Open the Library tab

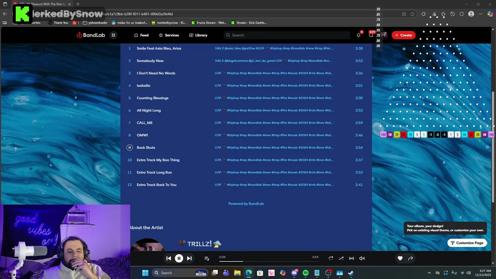198,35
